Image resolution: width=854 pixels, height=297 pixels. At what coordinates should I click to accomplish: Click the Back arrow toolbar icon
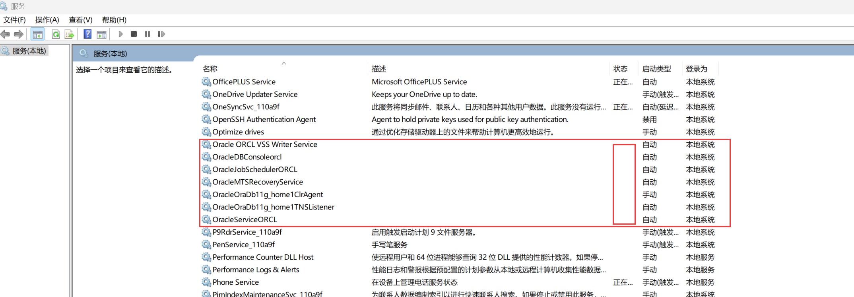(5, 34)
